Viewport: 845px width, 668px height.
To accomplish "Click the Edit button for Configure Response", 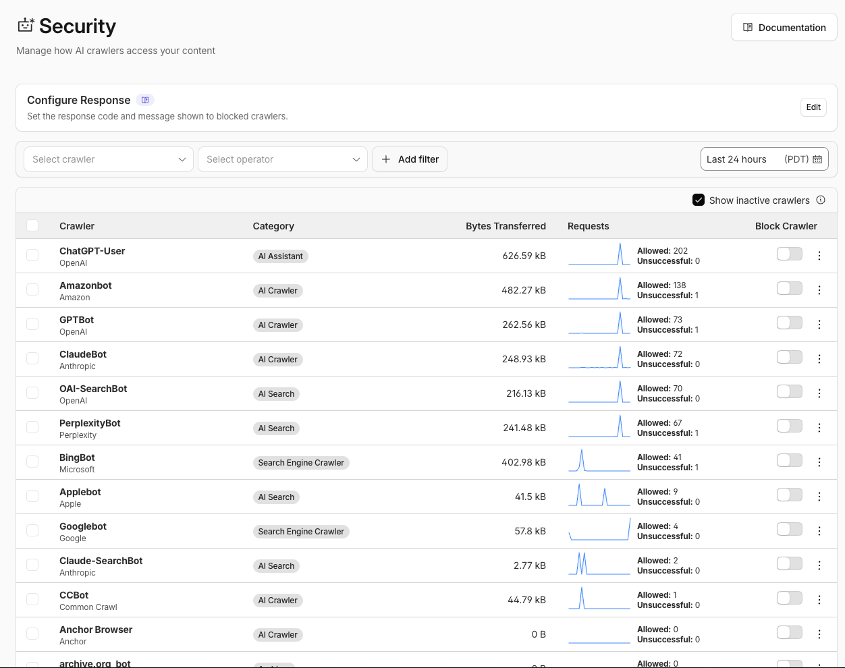I will click(813, 107).
